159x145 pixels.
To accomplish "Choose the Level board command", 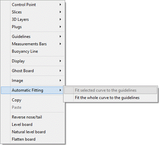I will point(33,125).
